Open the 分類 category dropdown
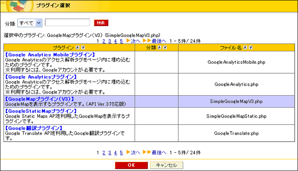 [x=30, y=22]
